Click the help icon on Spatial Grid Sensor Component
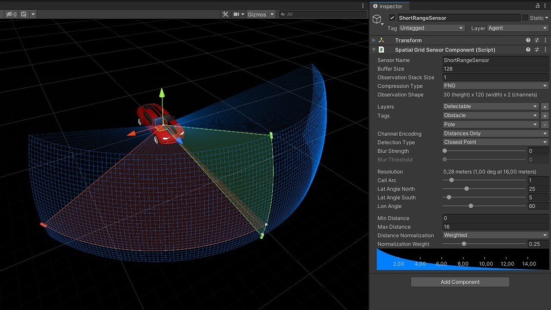This screenshot has height=310, width=551. click(527, 50)
